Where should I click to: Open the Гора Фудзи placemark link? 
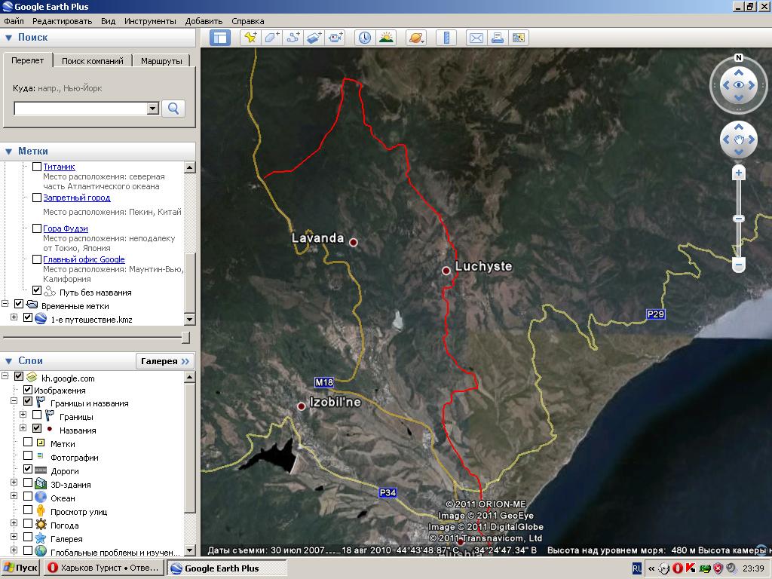point(66,228)
